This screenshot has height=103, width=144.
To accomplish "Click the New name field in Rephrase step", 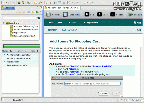I will click(x=92, y=84).
